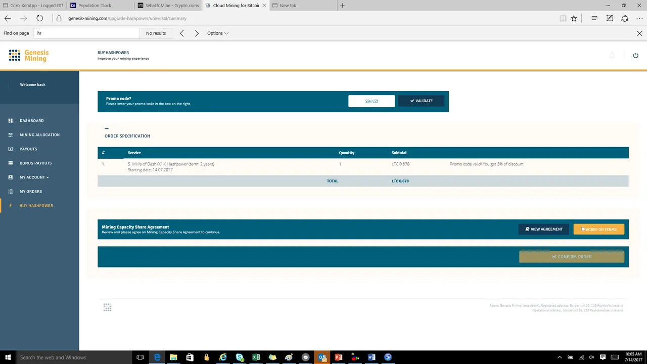Switch to WhatToMine Crypto coins tab
Viewport: 647px width, 364px height.
169,6
